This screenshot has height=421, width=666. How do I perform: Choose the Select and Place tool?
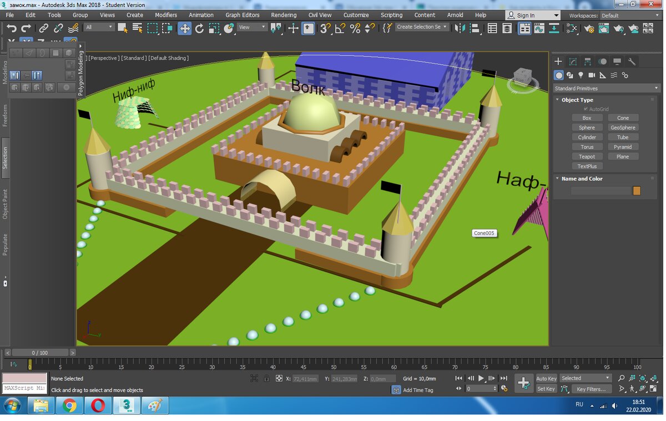[x=229, y=28]
